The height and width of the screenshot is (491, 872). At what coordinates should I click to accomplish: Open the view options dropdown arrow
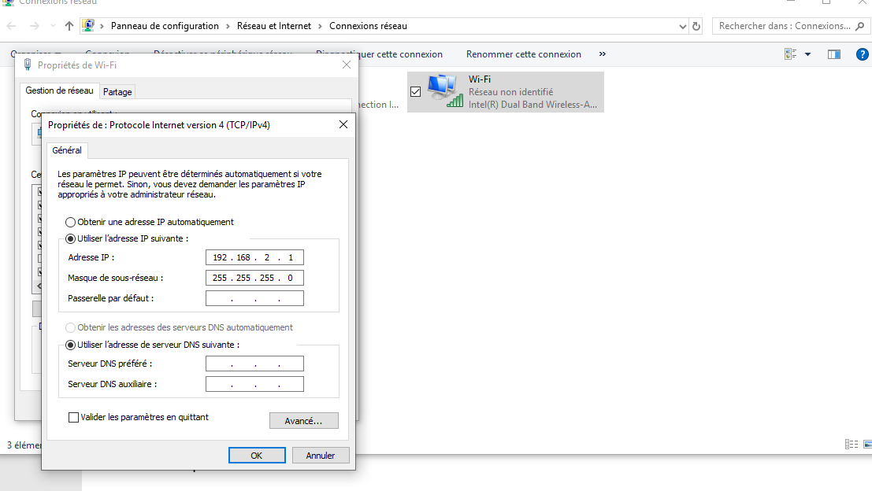(807, 54)
